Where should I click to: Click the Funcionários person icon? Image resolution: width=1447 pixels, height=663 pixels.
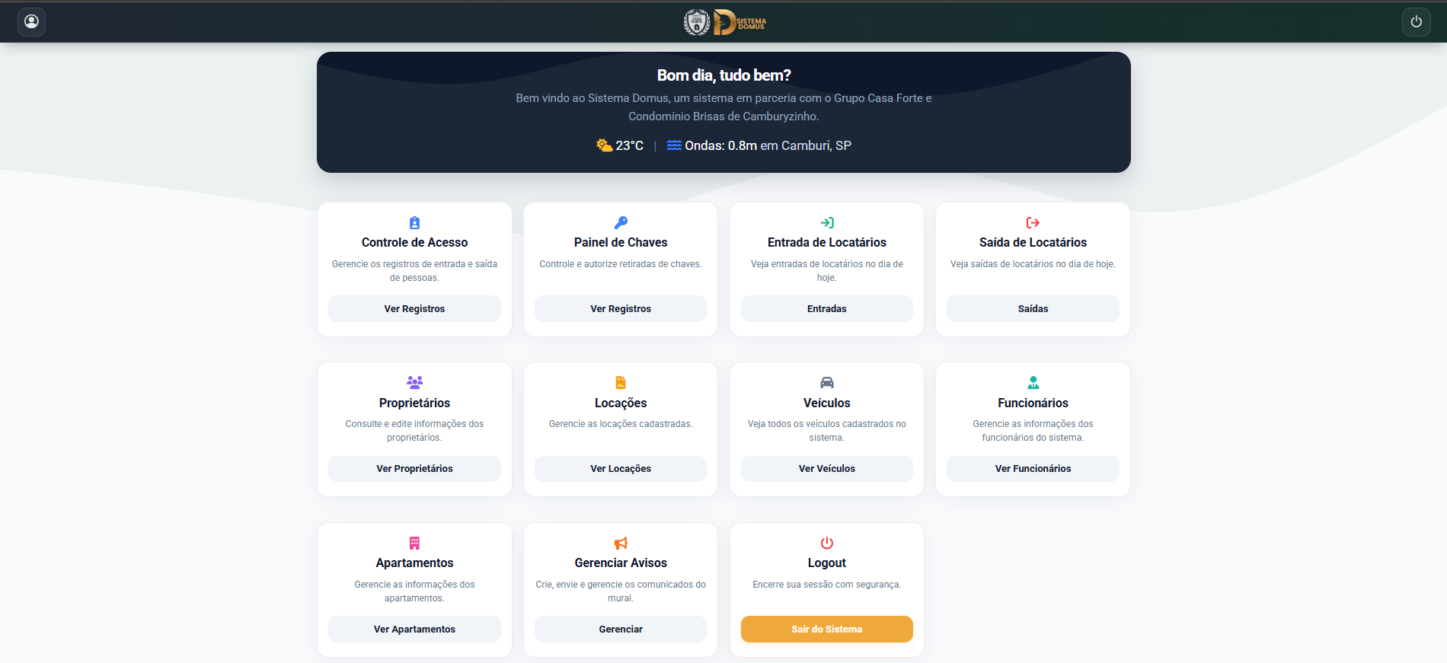[x=1033, y=383]
